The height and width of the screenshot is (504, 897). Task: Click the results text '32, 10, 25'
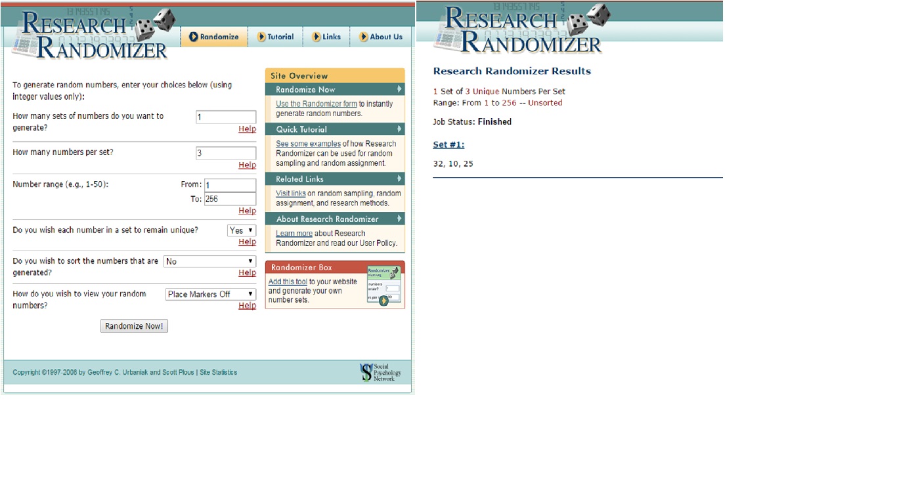point(453,164)
